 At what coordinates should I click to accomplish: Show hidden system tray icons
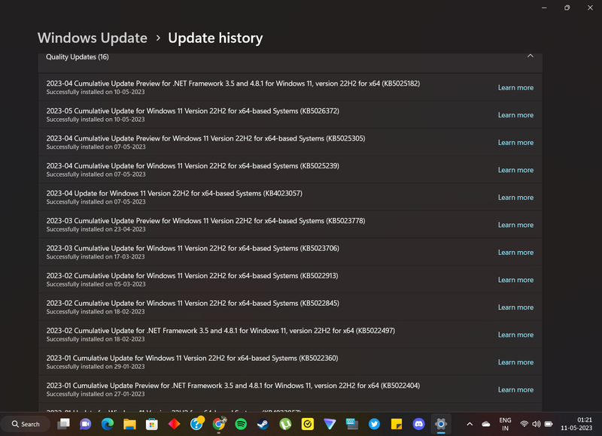click(470, 424)
